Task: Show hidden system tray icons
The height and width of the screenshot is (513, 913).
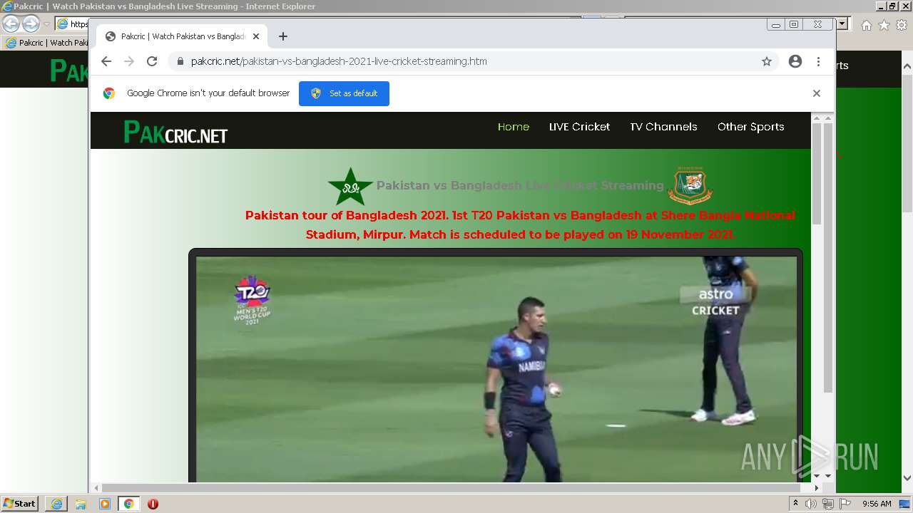Action: click(795, 504)
